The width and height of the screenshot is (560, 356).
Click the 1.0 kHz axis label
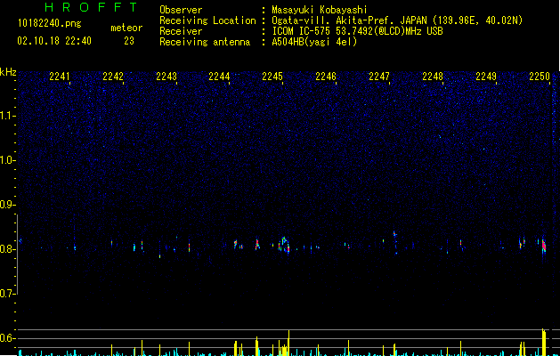(7, 160)
